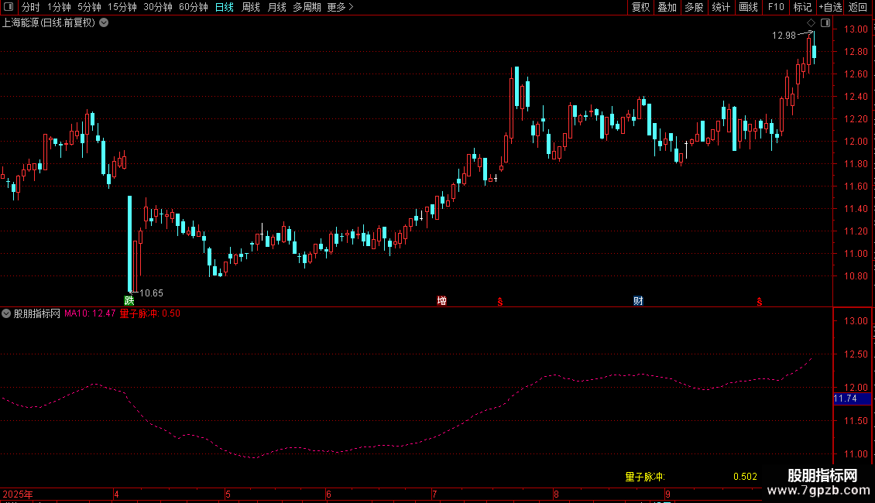Click the green 跌 event marker
Screen dimensions: 875x503
[129, 300]
